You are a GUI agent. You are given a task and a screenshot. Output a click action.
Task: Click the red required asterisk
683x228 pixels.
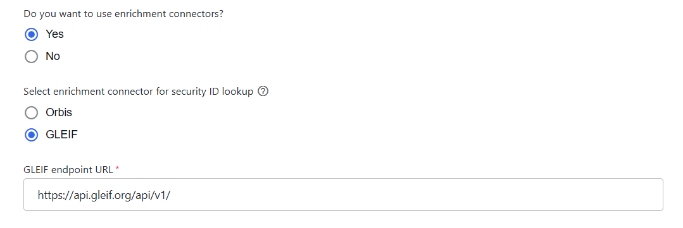pyautogui.click(x=117, y=169)
